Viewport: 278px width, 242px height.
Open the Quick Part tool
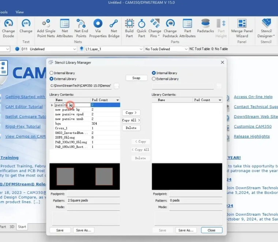(142, 24)
